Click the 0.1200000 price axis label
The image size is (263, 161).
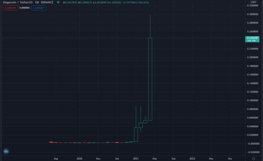pos(253,92)
